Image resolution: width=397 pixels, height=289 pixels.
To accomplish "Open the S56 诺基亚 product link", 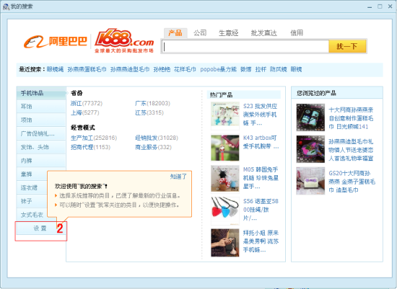I will pyautogui.click(x=261, y=210).
